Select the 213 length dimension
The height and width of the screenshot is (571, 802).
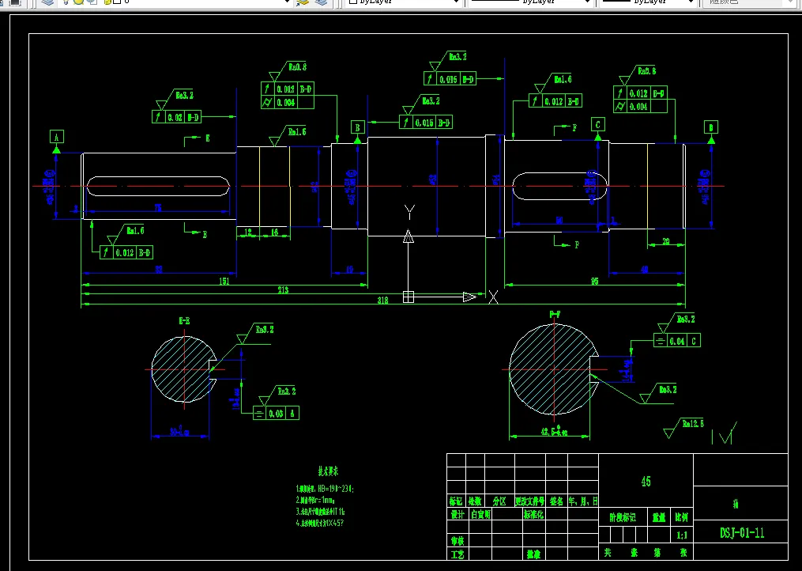coord(283,290)
